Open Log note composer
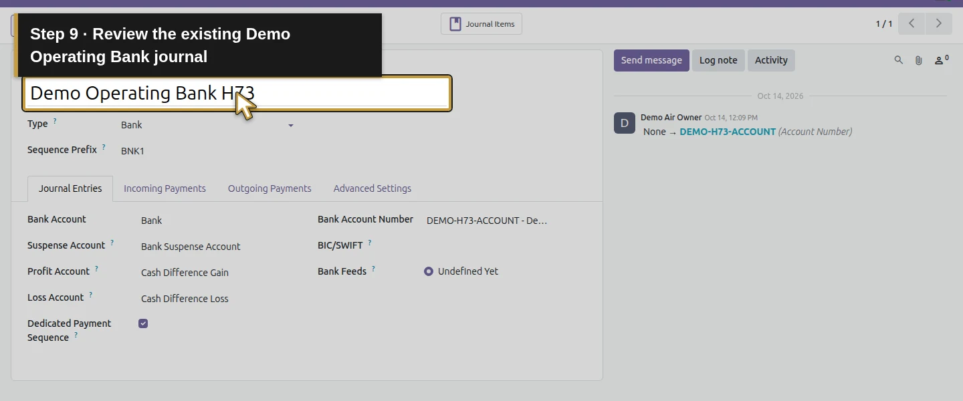Image resolution: width=963 pixels, height=401 pixels. (718, 60)
